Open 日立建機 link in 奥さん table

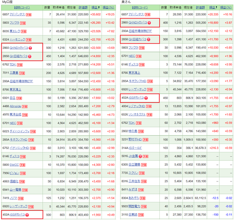[134, 165]
